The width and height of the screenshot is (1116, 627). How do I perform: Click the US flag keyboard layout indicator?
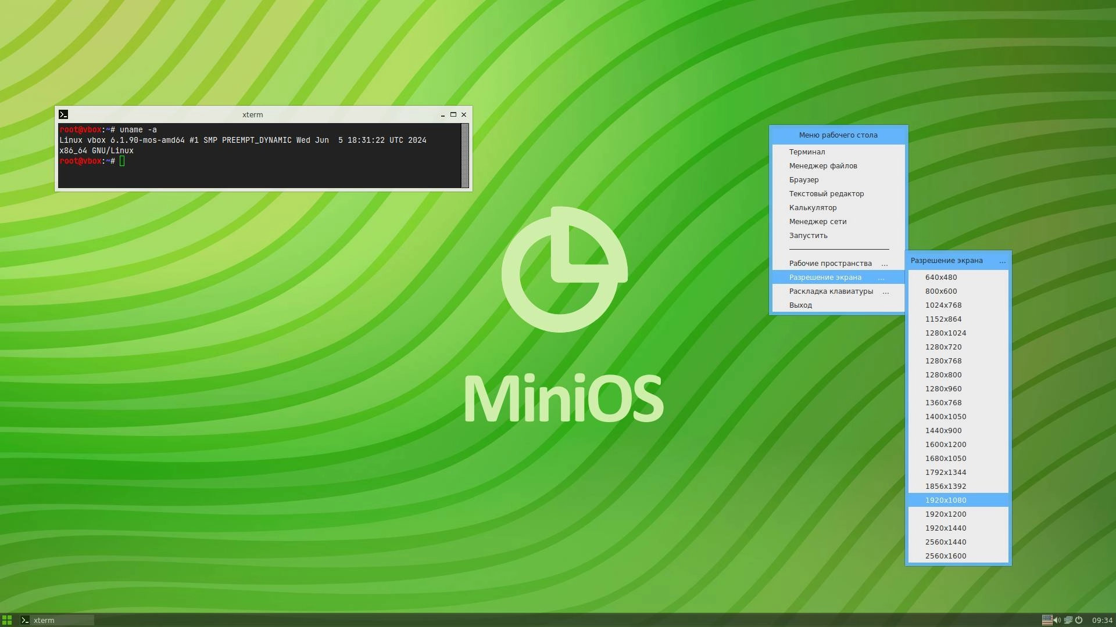[1047, 620]
